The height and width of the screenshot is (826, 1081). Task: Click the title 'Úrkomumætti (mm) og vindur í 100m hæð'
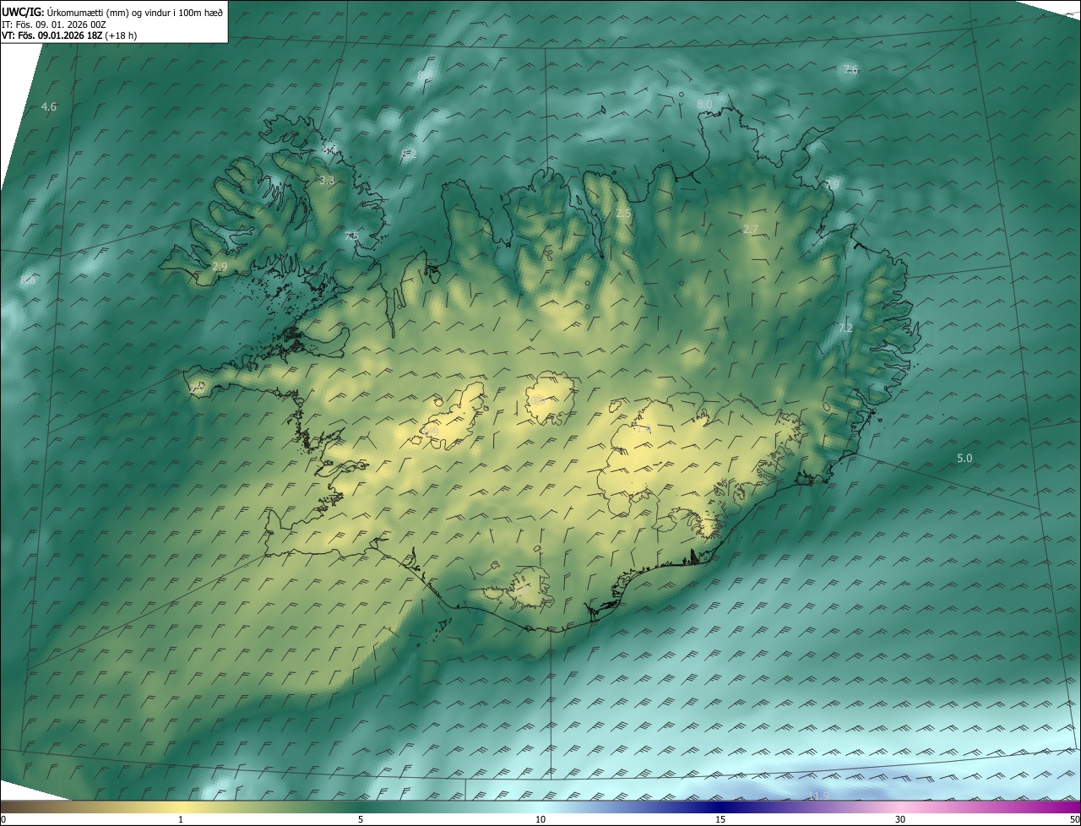pyautogui.click(x=135, y=11)
